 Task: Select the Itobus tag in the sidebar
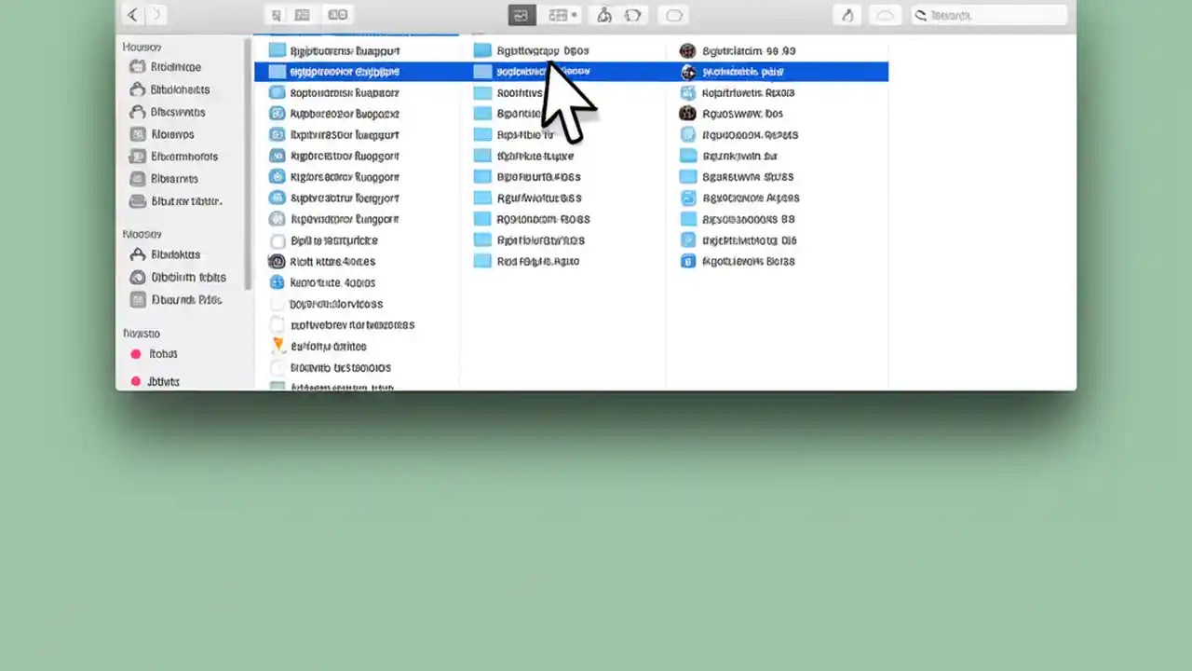pyautogui.click(x=163, y=353)
